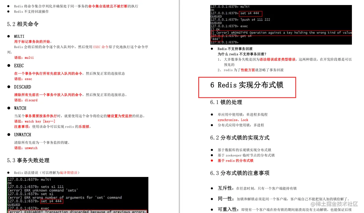Click the syntax line '语法：watch key [key…]'
Image resolution: width=364 pixels, height=213 pixels.
click(x=35, y=121)
